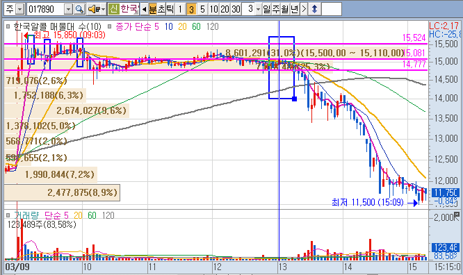This screenshot has width=463, height=275.
Task: Switch to the 주 weekly chart
Action: click(276, 9)
